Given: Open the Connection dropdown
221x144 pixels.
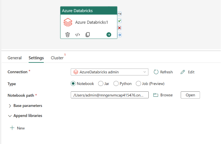Looking at the screenshot, I should 109,72.
